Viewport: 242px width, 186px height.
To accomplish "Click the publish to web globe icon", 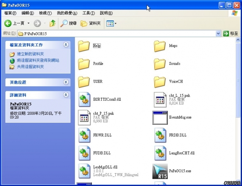I will (12, 61).
